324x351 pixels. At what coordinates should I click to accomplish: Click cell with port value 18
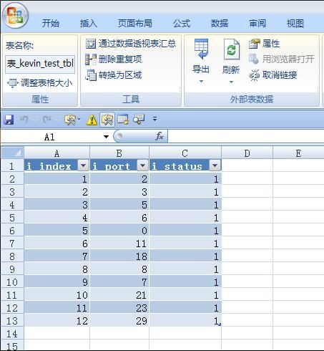[x=119, y=256]
